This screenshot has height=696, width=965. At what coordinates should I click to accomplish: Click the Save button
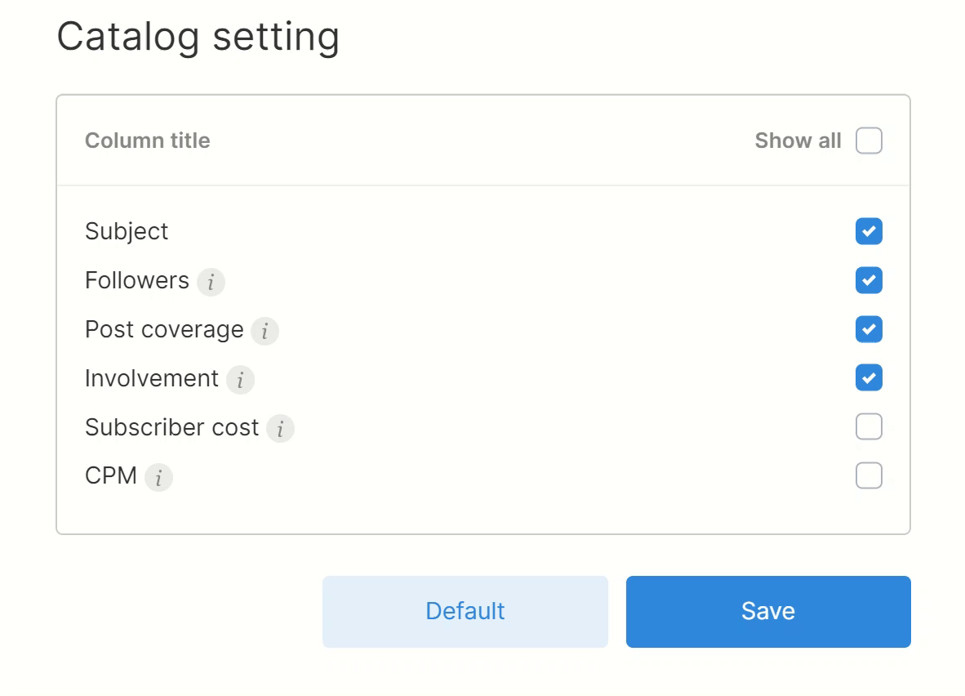pyautogui.click(x=767, y=611)
